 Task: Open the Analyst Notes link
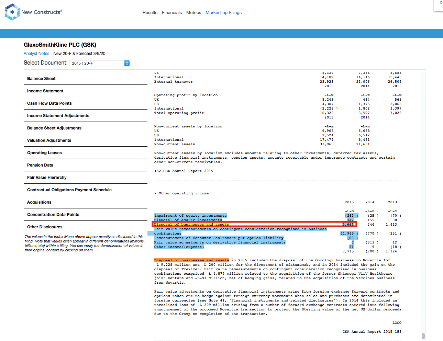click(36, 54)
